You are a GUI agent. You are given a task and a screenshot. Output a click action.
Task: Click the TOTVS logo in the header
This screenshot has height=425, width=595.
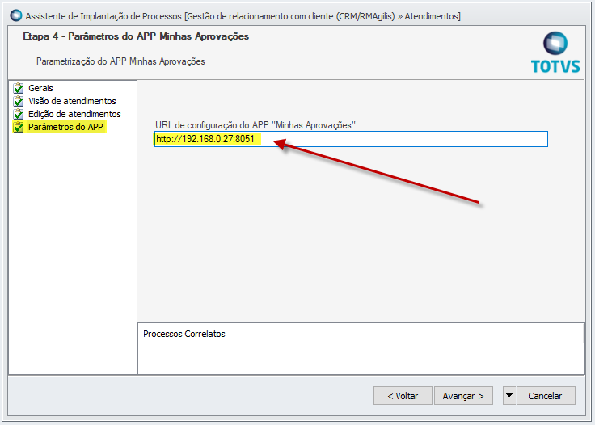[555, 53]
